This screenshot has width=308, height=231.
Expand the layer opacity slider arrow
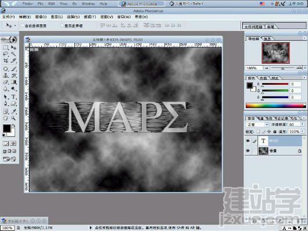click(303, 124)
